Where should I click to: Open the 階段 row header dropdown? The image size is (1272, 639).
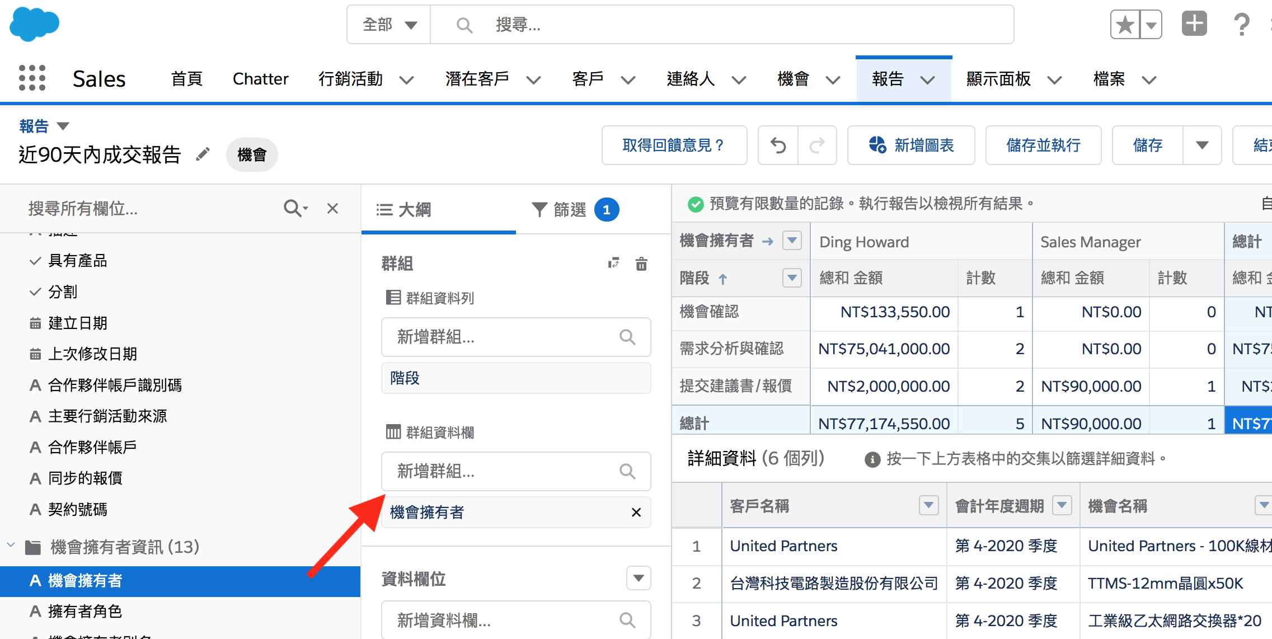pos(792,278)
